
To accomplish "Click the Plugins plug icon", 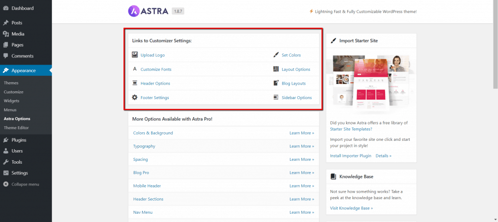I will [x=6, y=140].
